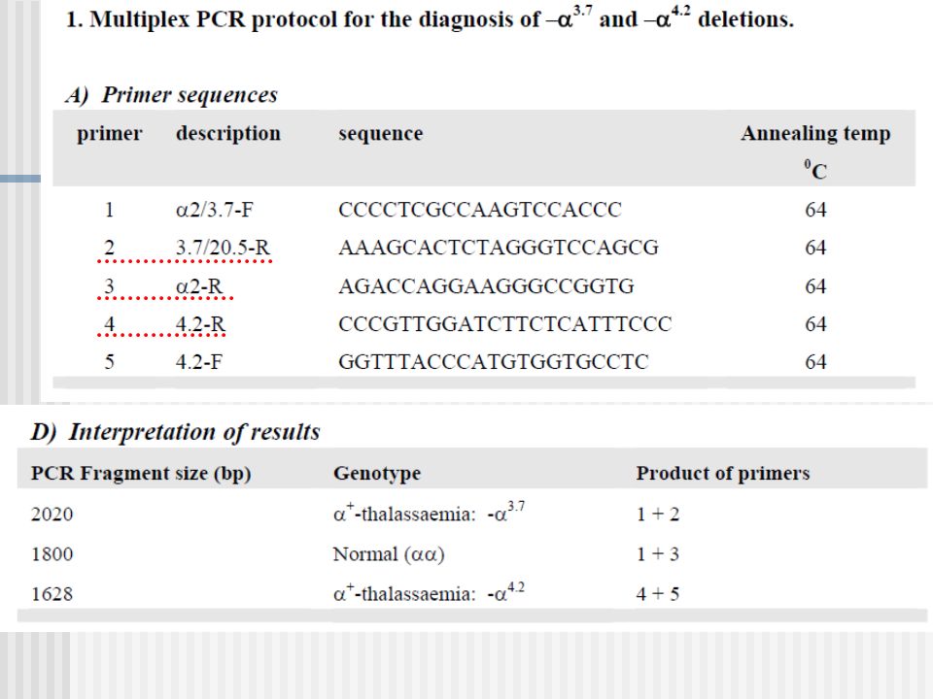Screen dimensions: 933x699
Task: Click the 'Normal (αα)' genotype entry
Action: pos(389,554)
